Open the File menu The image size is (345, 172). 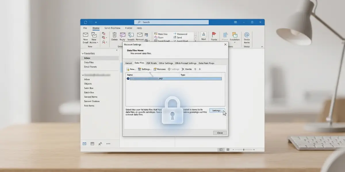(x=85, y=28)
